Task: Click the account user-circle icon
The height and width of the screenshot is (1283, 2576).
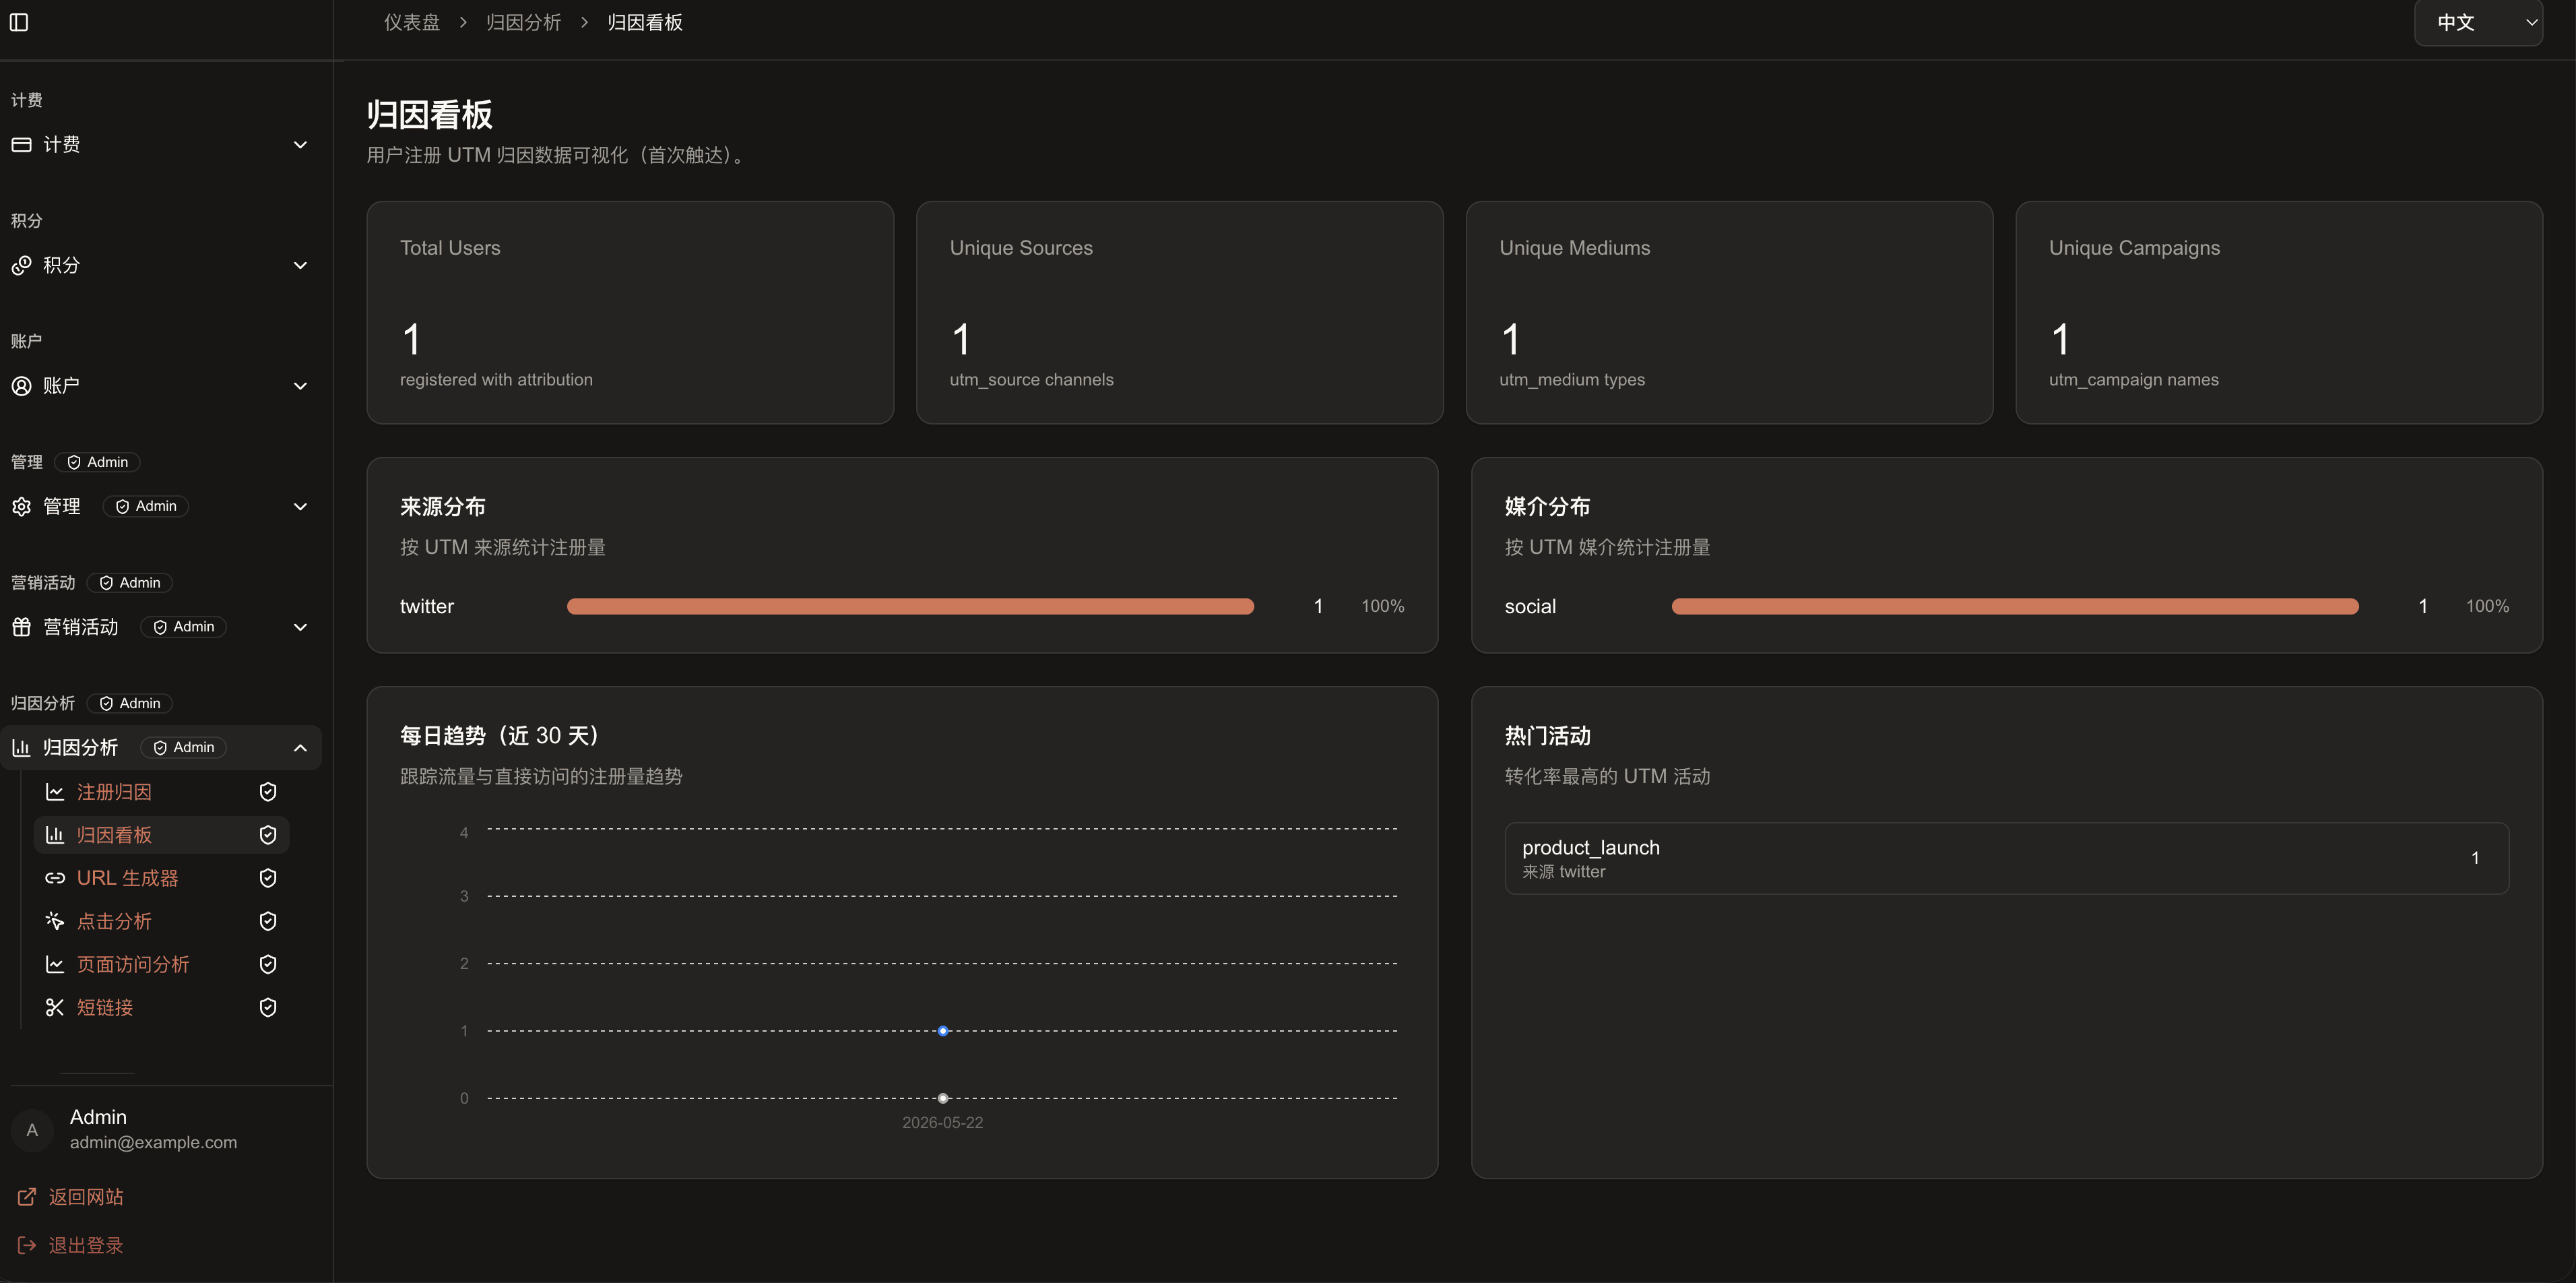Action: click(21, 386)
